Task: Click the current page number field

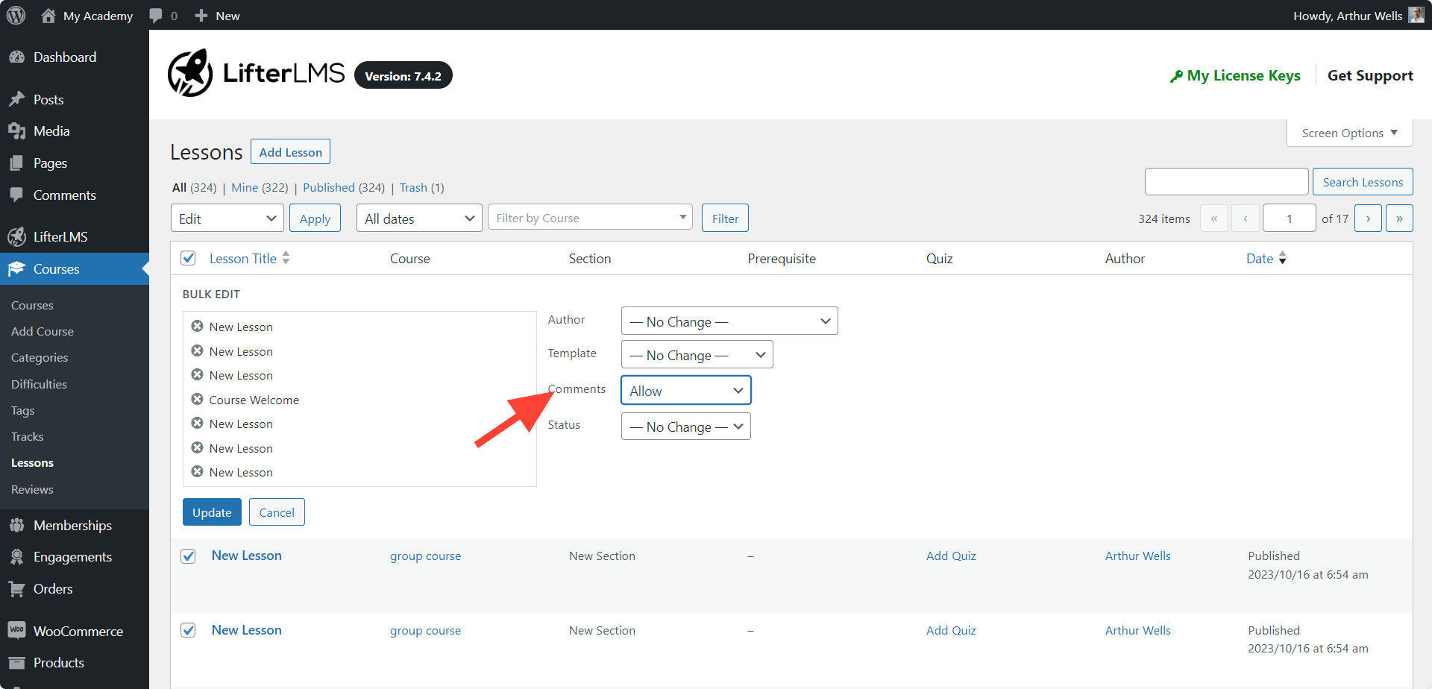Action: (x=1289, y=218)
